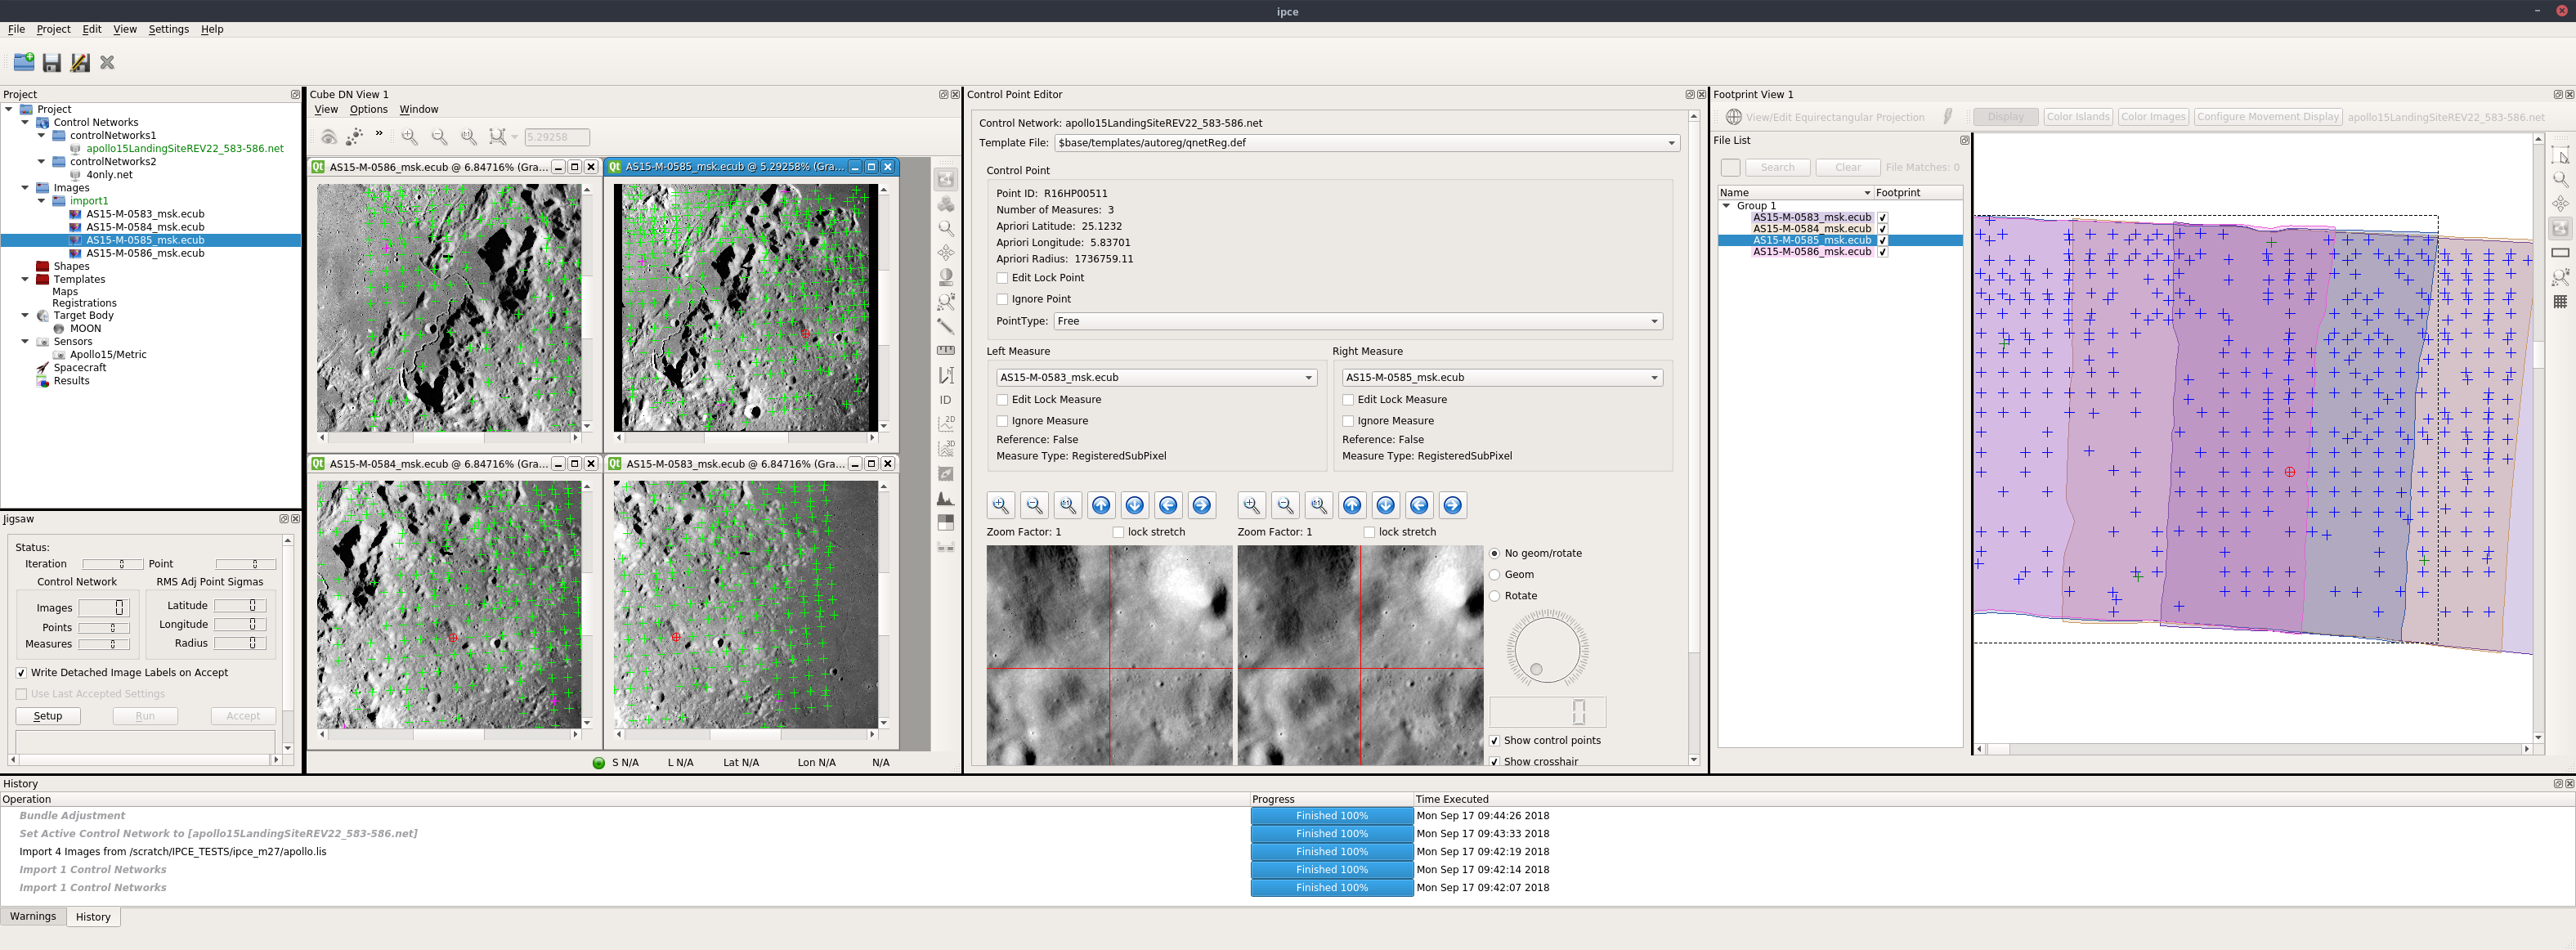Collapse the import1 folder in the Project tree
This screenshot has height=950, width=2576.
(x=41, y=200)
